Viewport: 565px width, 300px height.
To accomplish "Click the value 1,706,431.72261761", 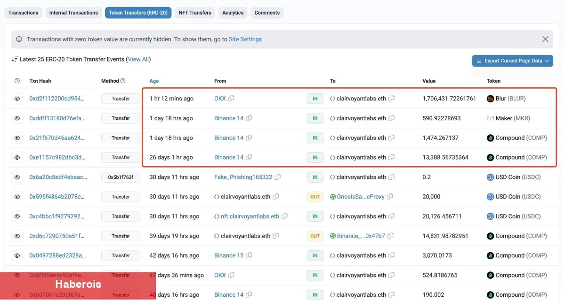I will (449, 99).
